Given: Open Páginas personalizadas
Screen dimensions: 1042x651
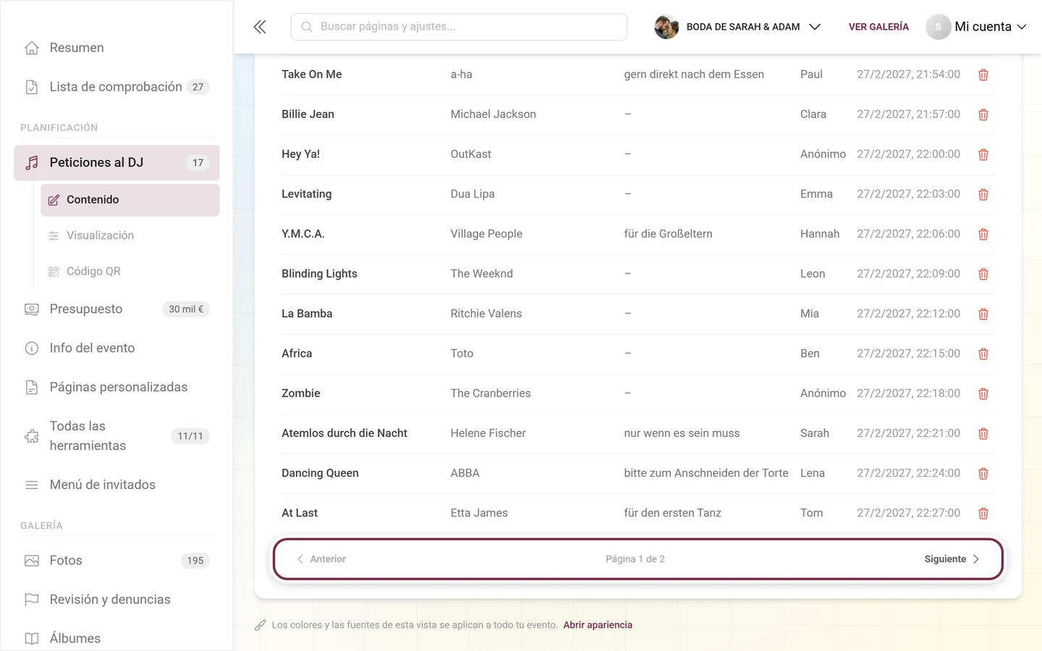Looking at the screenshot, I should [x=117, y=387].
